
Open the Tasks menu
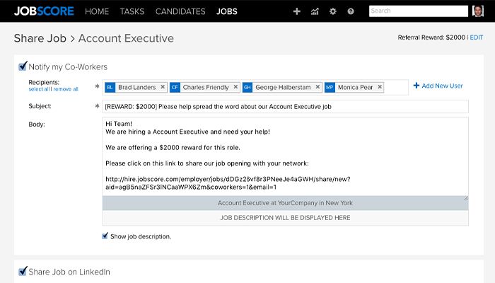[x=132, y=11]
